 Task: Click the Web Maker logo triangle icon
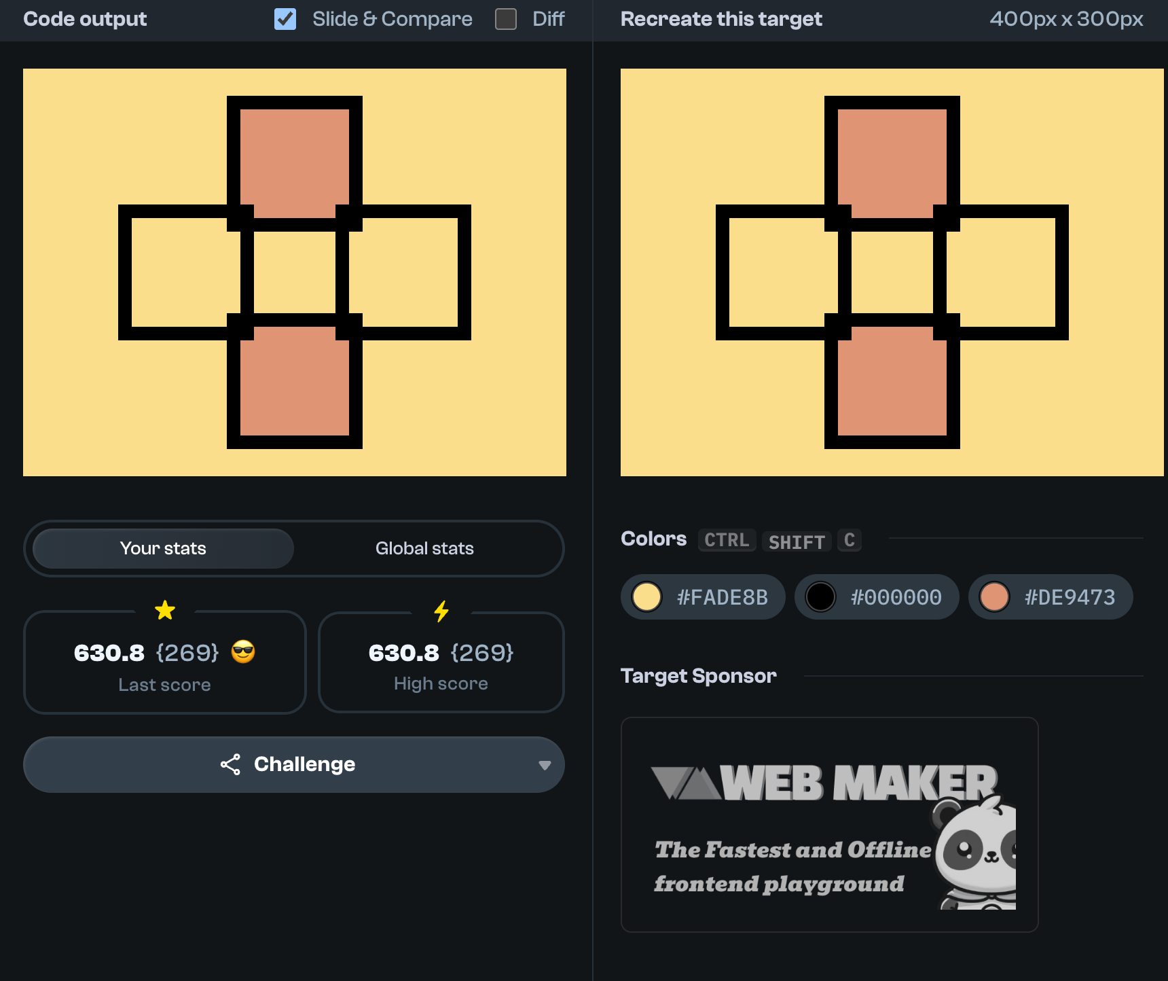click(685, 783)
